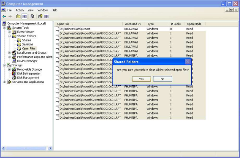Toggle the Show/Hide Console Tree toolbar icon
Viewport: 241px width, 158px height.
click(24, 16)
